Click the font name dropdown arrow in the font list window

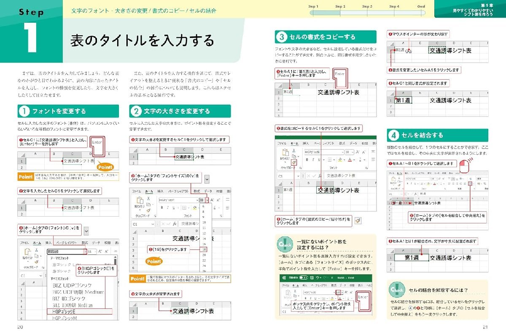tap(85, 252)
